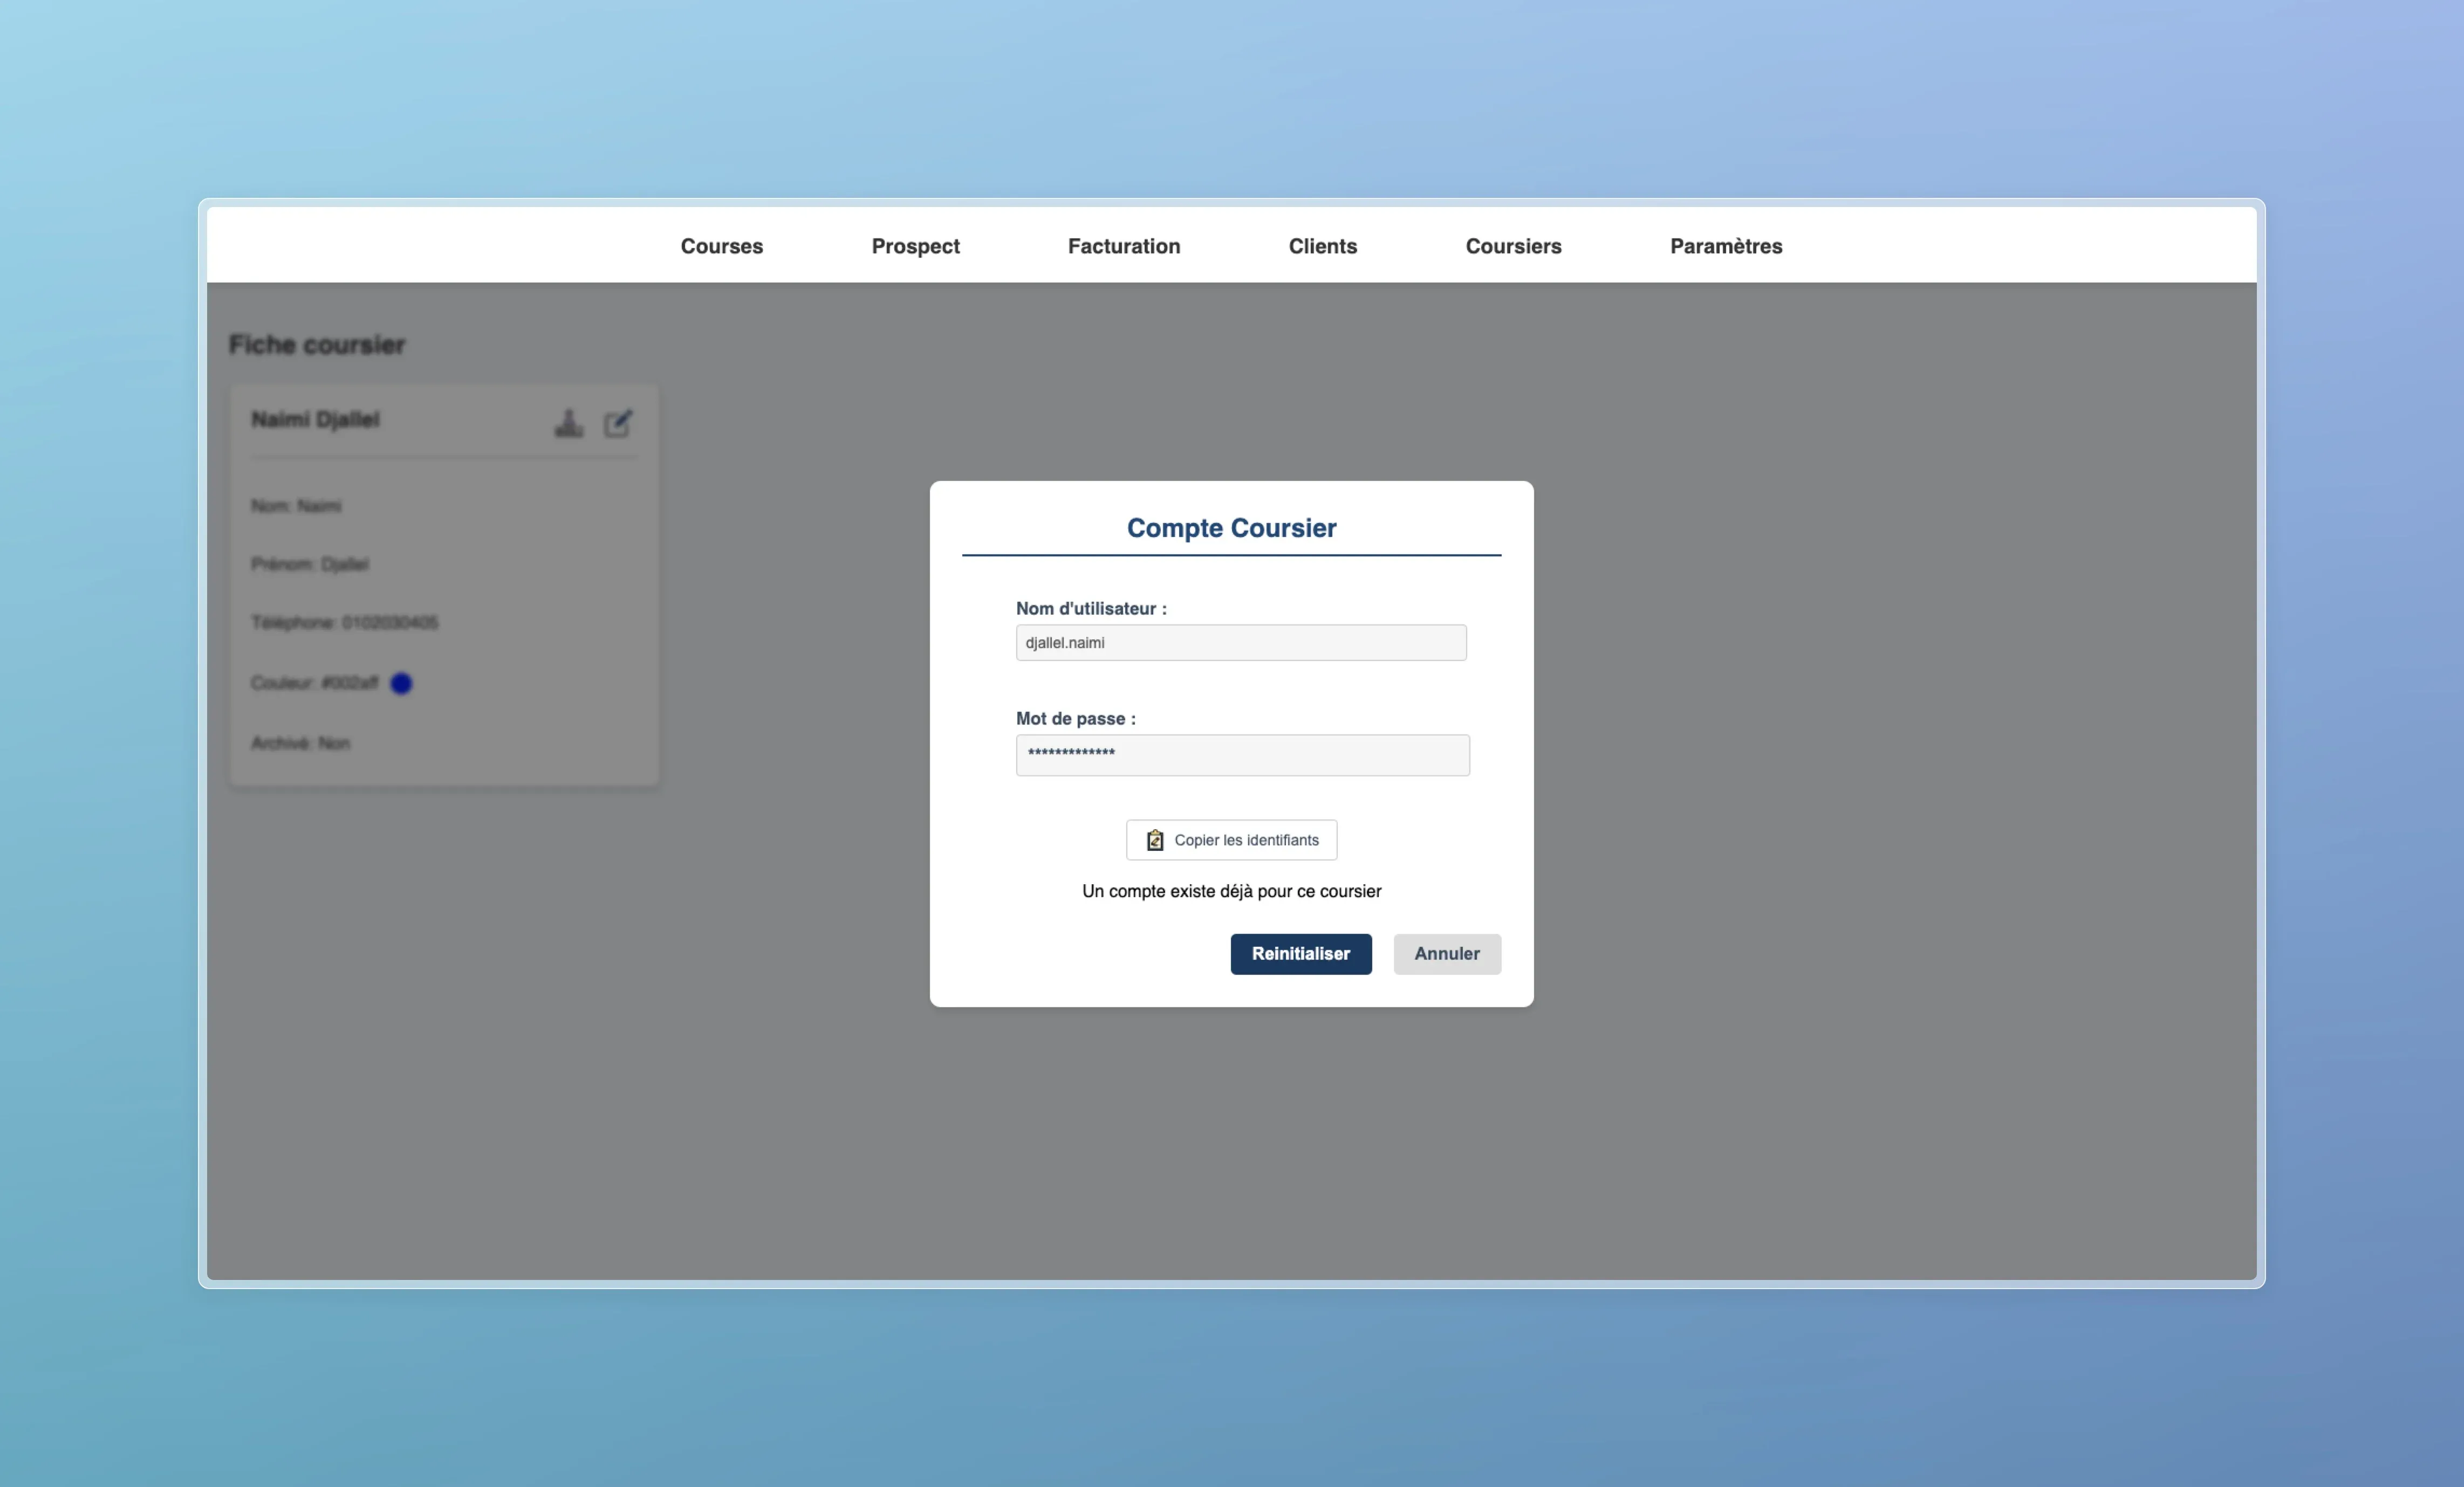
Task: Select the Coursiers menu item
Action: (1513, 246)
